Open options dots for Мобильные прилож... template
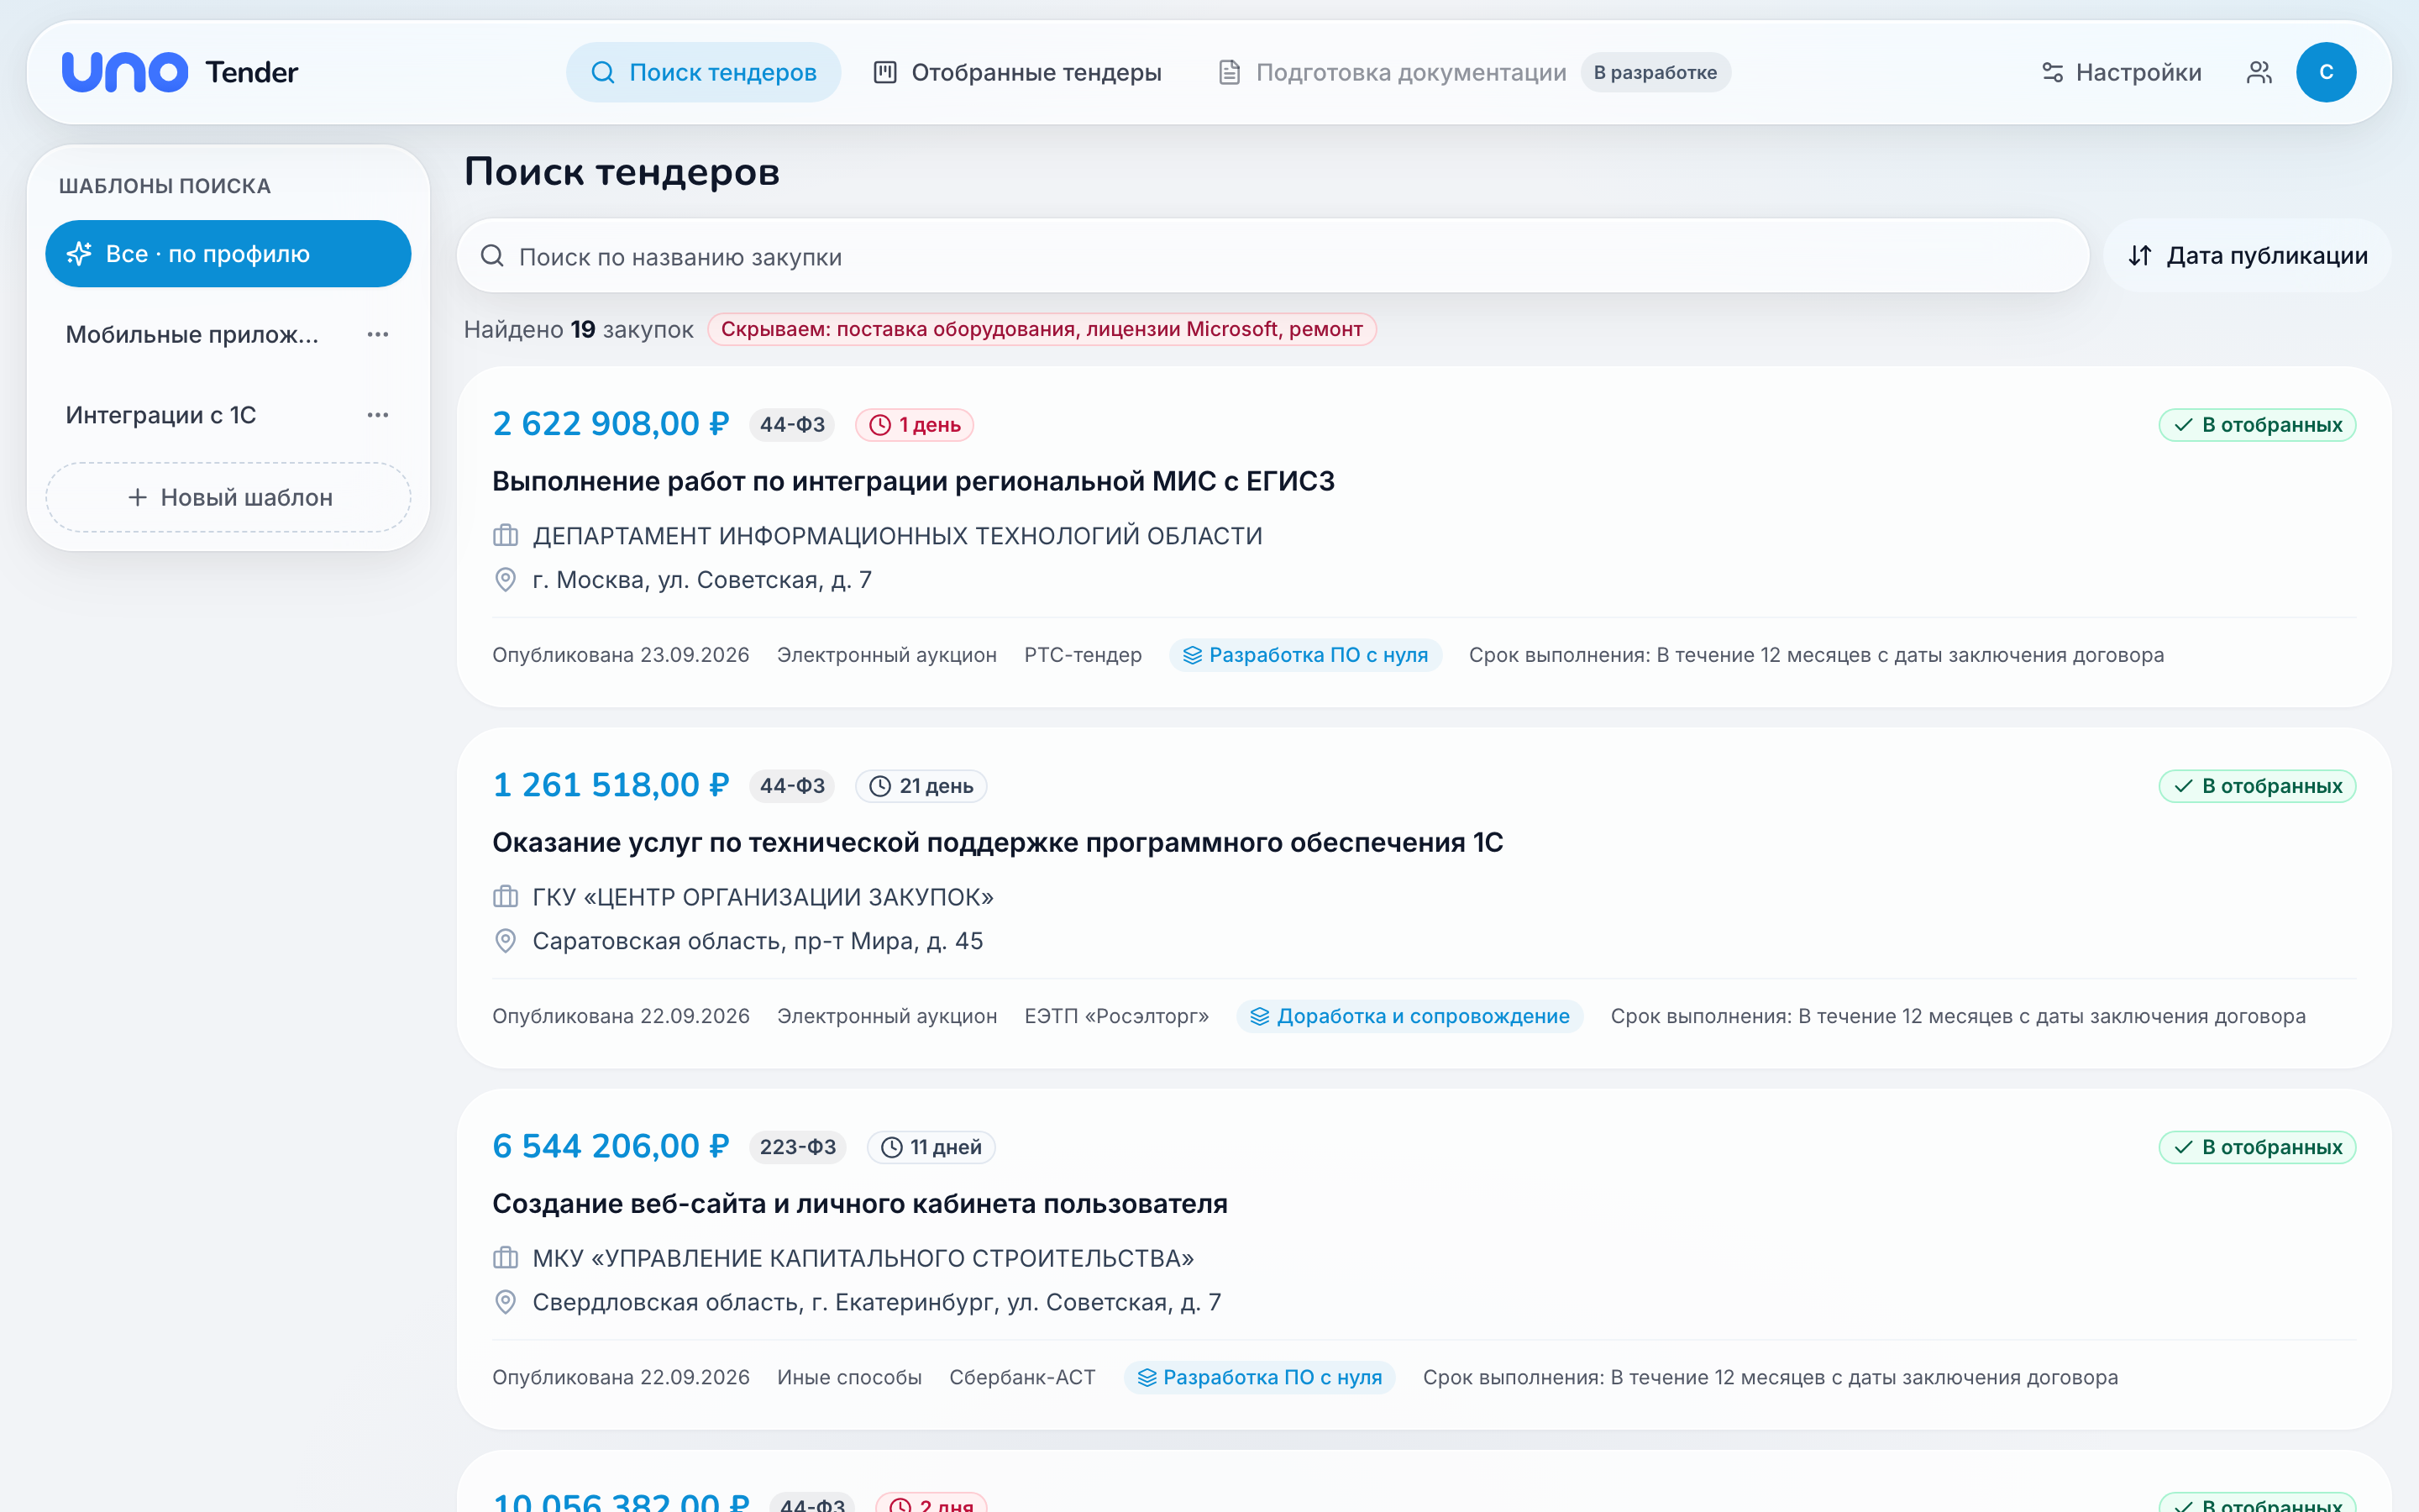Viewport: 2419px width, 1512px height. (378, 334)
